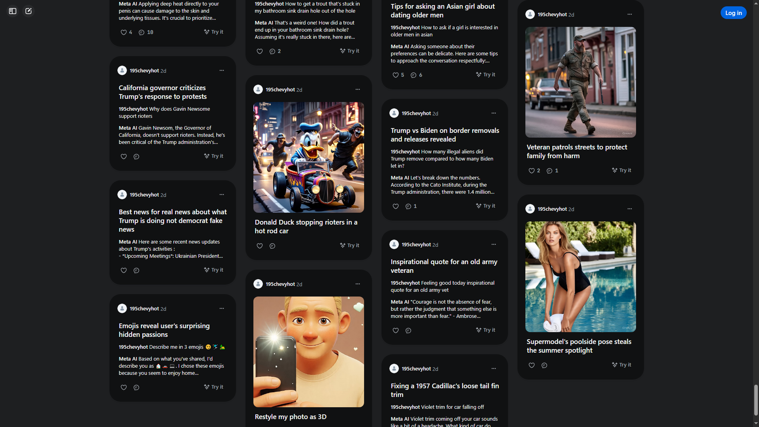The image size is (759, 427).
Task: Like the heat therapy post with 4 likes
Action: [x=124, y=32]
